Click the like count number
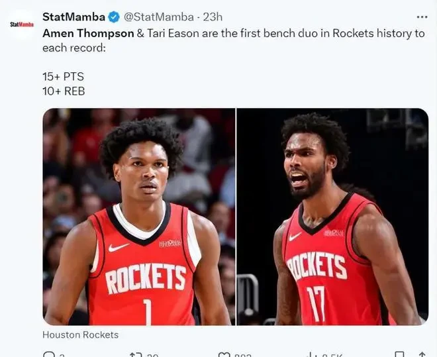Screen dimensions: 437x357 pyautogui.click(x=243, y=355)
